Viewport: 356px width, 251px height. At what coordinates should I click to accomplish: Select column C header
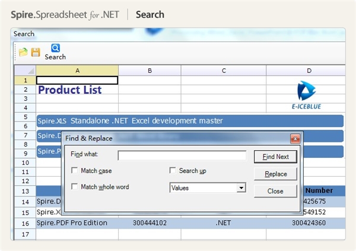coord(224,71)
